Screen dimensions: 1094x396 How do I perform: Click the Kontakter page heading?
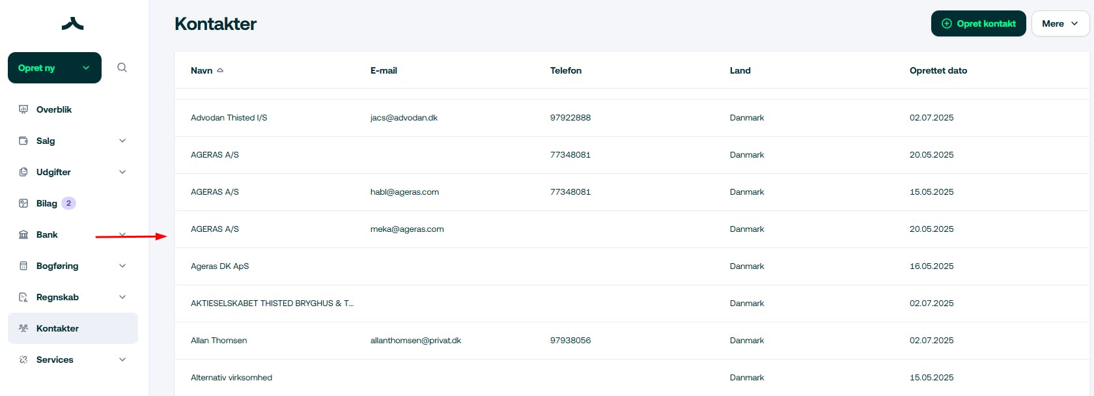click(x=216, y=24)
